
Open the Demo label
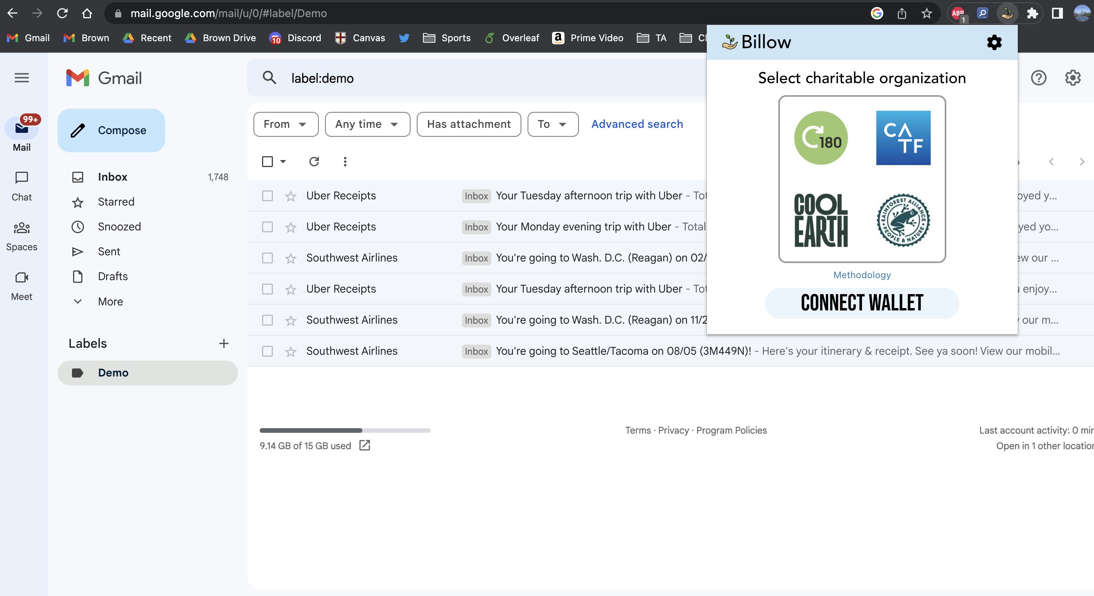113,373
